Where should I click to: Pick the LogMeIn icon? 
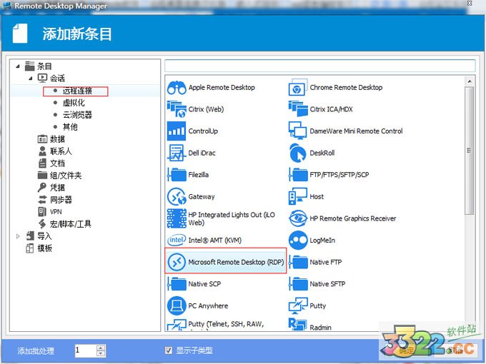298,241
